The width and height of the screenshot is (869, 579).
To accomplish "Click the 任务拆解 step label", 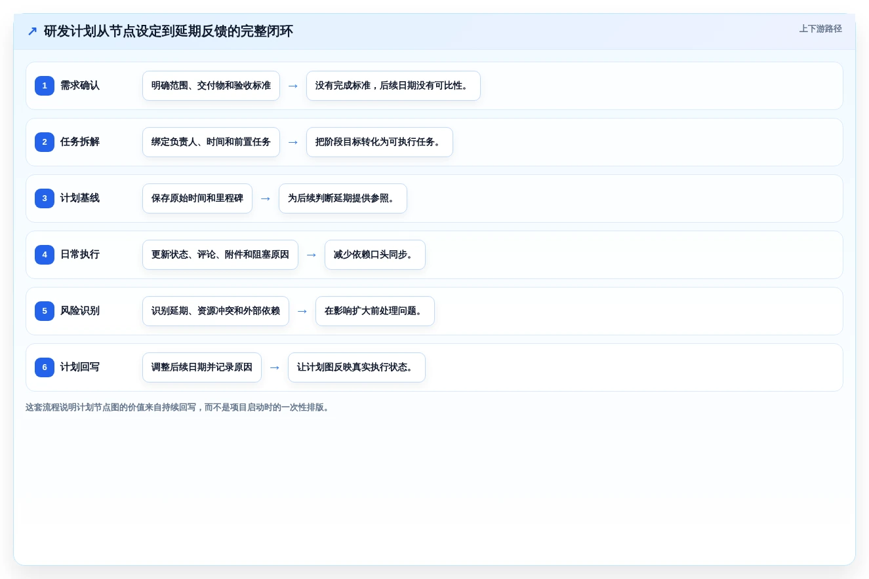I will click(80, 142).
